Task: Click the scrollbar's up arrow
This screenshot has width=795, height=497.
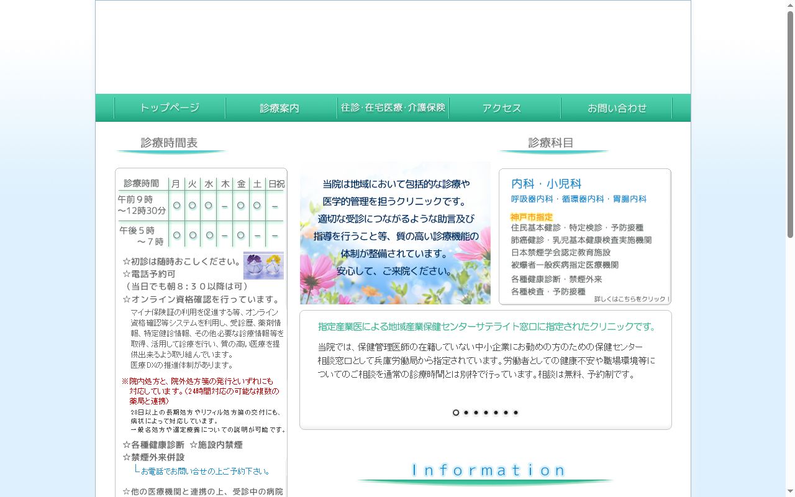Action: point(790,5)
